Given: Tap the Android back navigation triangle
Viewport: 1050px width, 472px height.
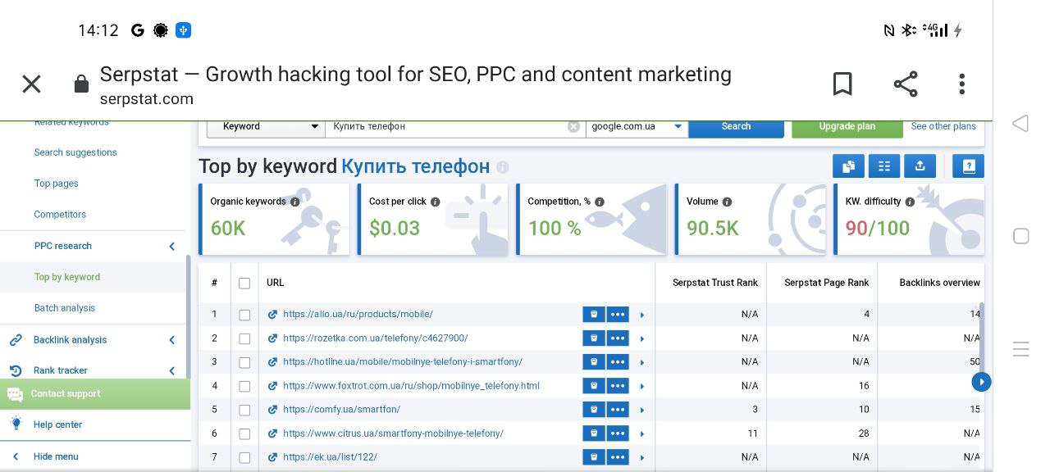Looking at the screenshot, I should point(1020,124).
